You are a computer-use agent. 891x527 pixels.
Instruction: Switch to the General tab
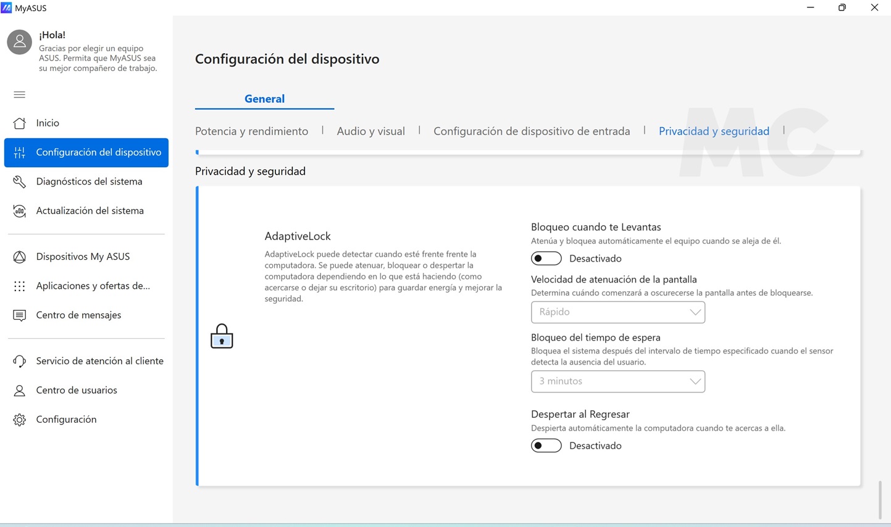pyautogui.click(x=264, y=99)
